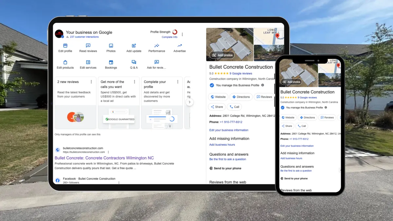Open options menu on Get more calls card
Screen dimensions: 393x221
[134, 82]
